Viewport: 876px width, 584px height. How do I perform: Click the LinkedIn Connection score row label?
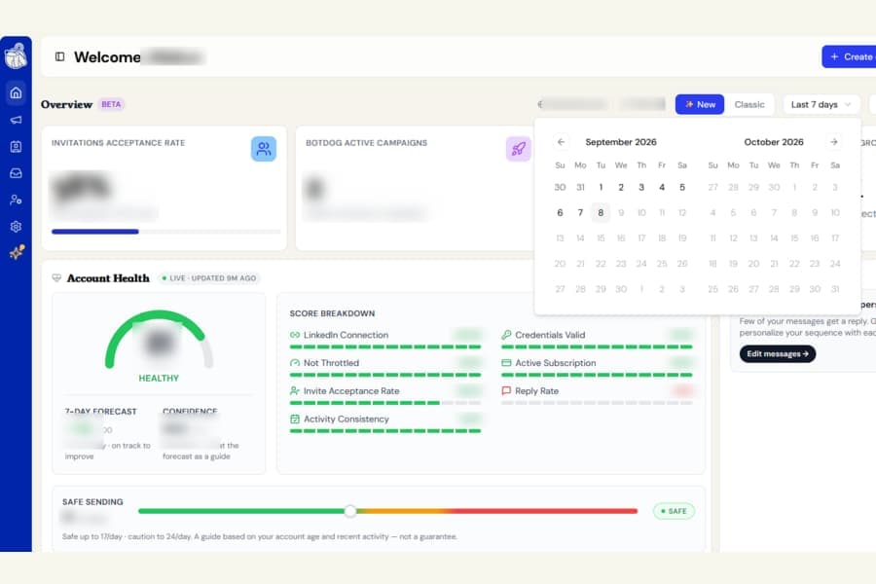point(346,335)
